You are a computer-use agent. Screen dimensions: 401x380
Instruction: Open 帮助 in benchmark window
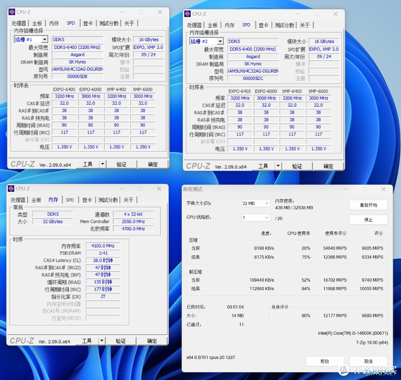(325, 361)
